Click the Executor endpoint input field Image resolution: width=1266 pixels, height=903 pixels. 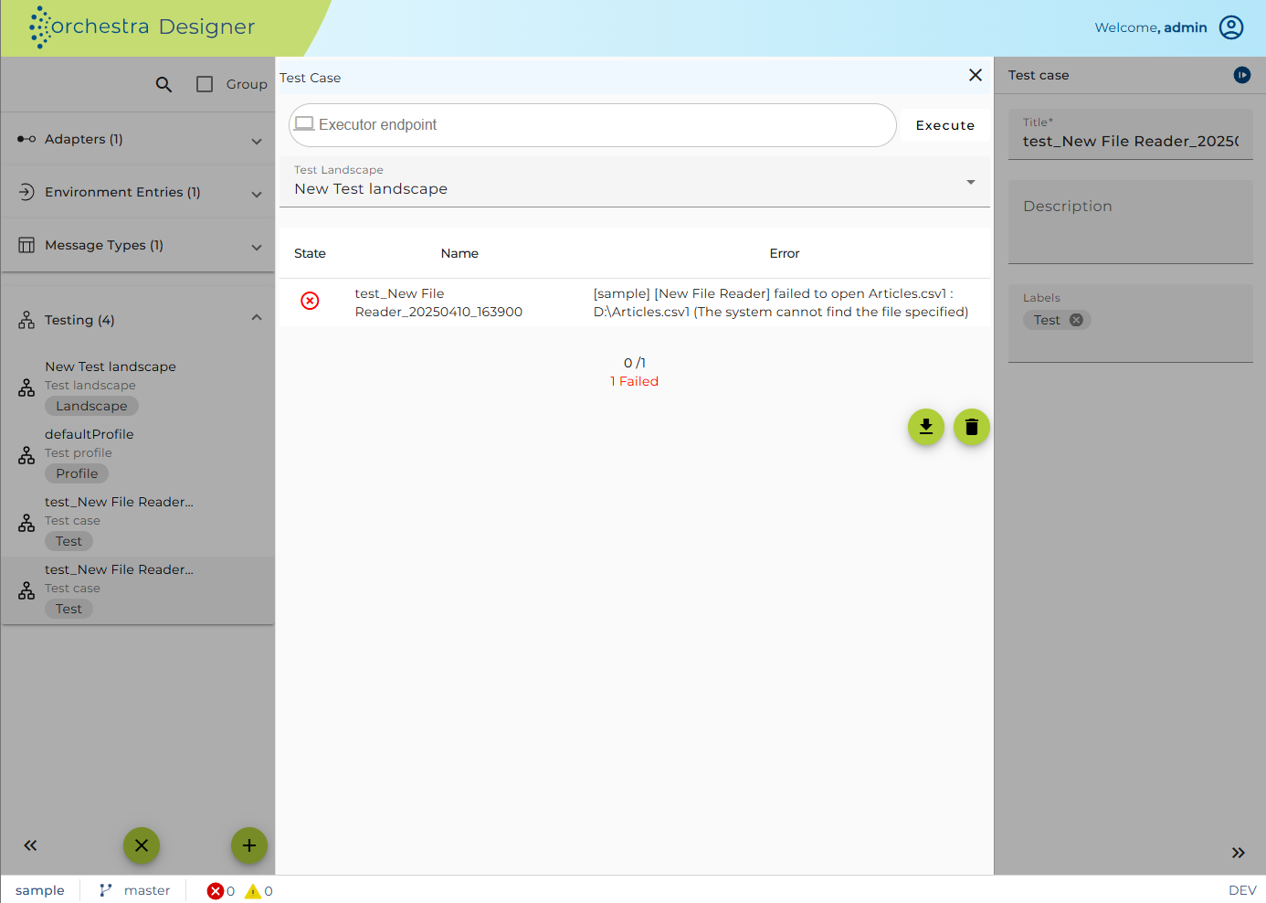[593, 125]
